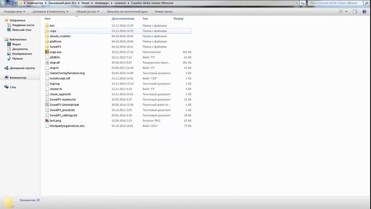Click the New folder (Новая папка) button

pyautogui.click(x=163, y=12)
